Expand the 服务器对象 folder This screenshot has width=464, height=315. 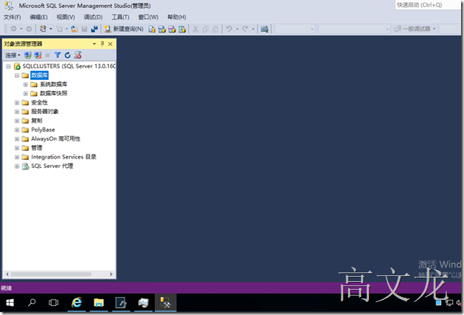click(17, 112)
